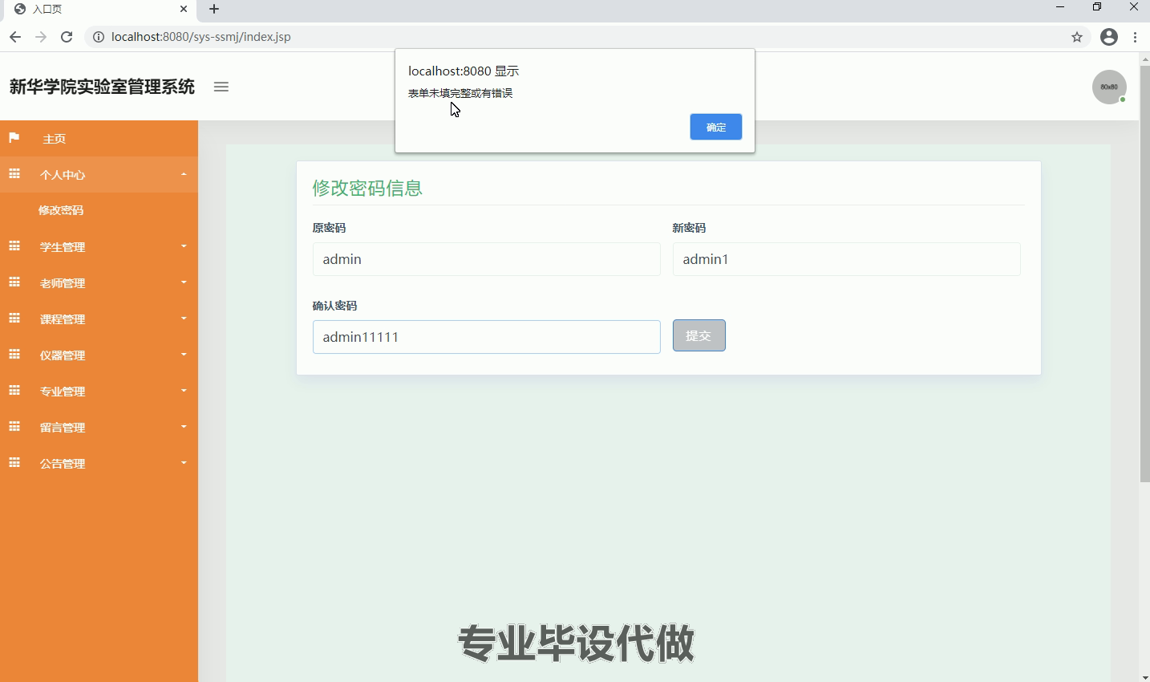Expand the 公告管理 menu arrow
The height and width of the screenshot is (682, 1150).
[x=184, y=463]
